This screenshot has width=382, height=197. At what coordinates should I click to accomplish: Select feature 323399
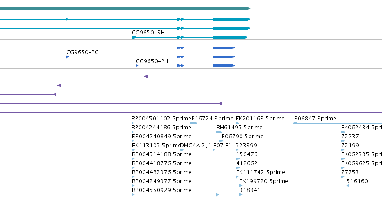point(246,146)
